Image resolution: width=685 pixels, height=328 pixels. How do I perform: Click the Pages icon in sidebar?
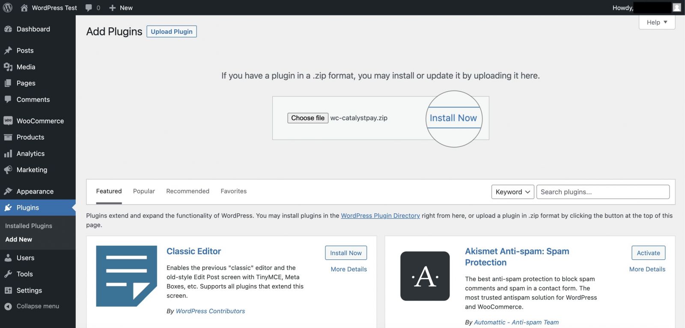8,83
